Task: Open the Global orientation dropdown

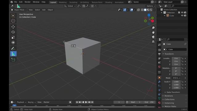Action: point(70,6)
